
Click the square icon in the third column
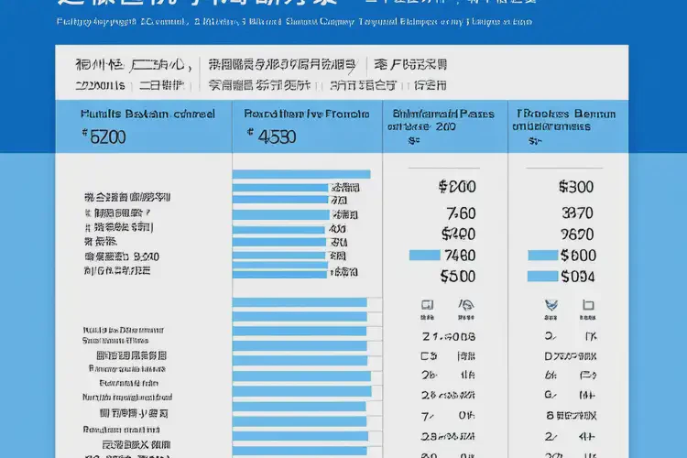point(427,306)
